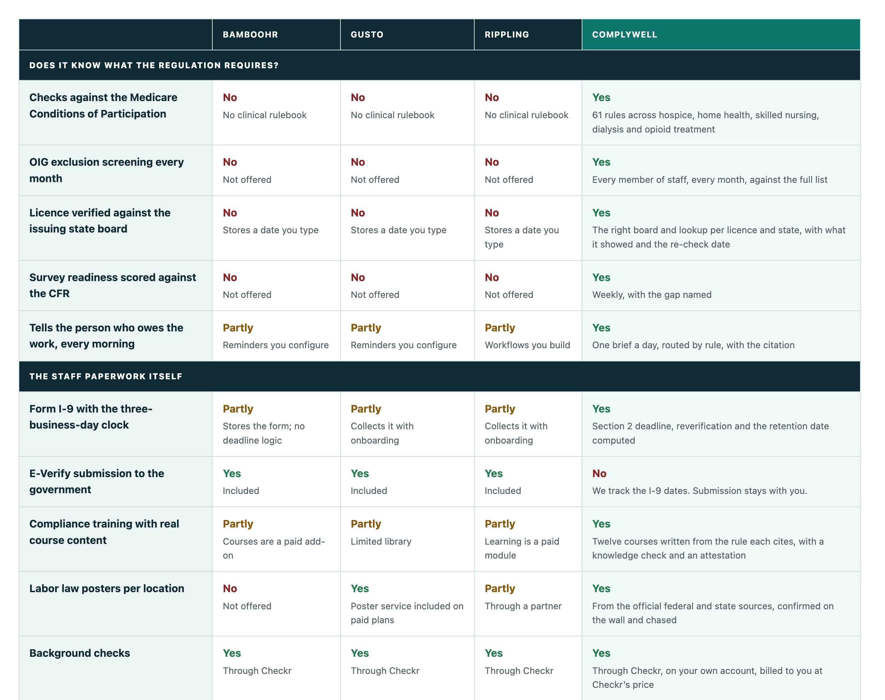Click 'Limited library' in Gusto column
Viewport: 885px width, 700px height.
point(380,541)
